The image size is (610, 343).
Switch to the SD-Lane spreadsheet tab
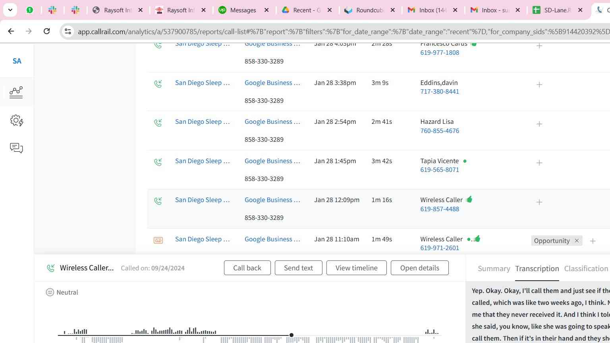point(558,10)
